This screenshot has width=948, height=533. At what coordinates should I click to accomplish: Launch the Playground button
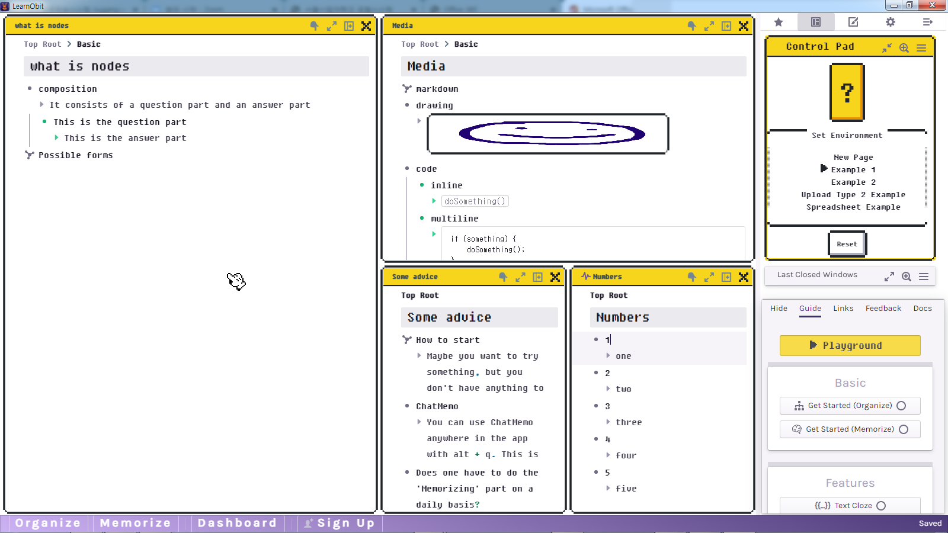850,346
